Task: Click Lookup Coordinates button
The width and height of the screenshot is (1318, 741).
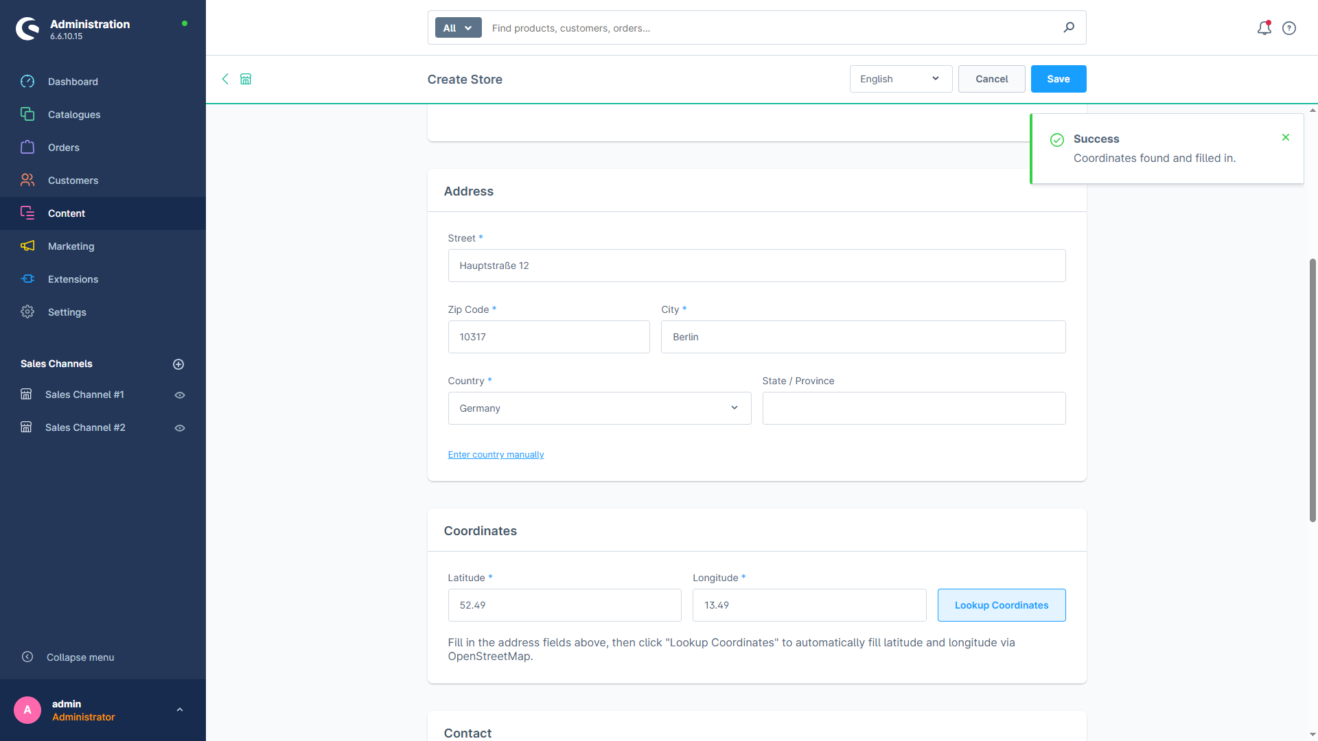Action: [1002, 605]
